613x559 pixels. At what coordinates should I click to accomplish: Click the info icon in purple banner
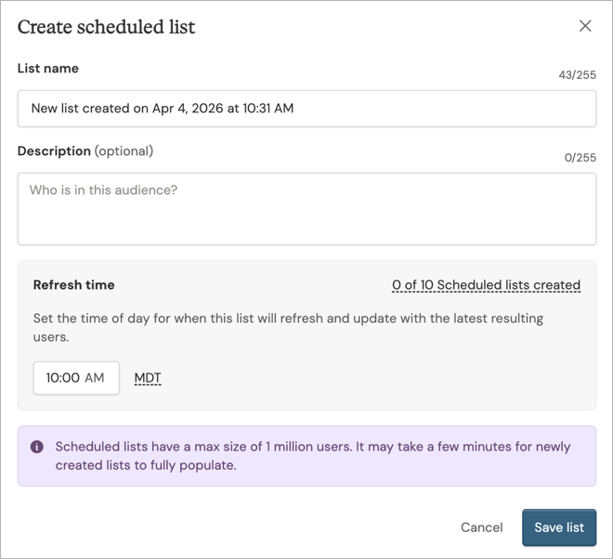(37, 447)
